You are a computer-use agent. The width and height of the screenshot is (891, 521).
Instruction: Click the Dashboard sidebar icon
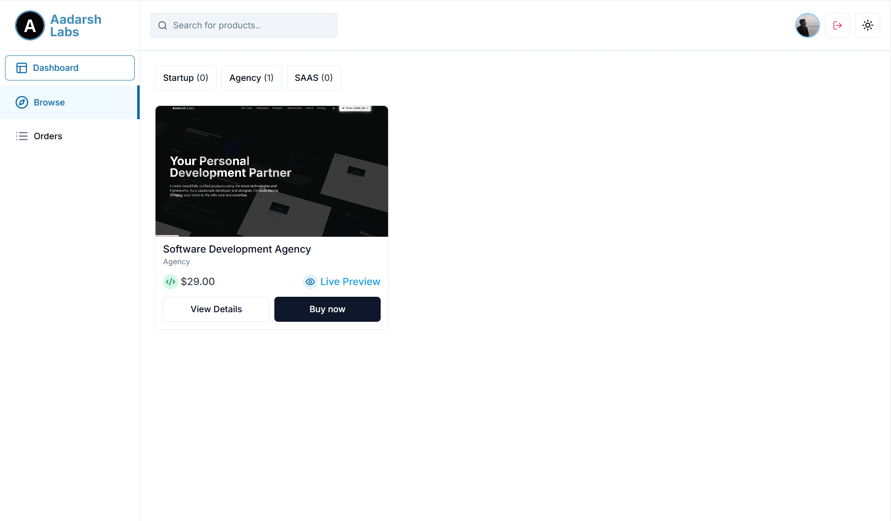pos(22,68)
